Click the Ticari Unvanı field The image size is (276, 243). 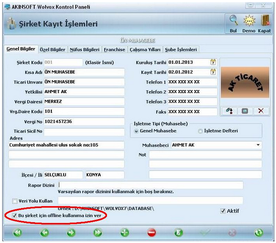click(84, 82)
